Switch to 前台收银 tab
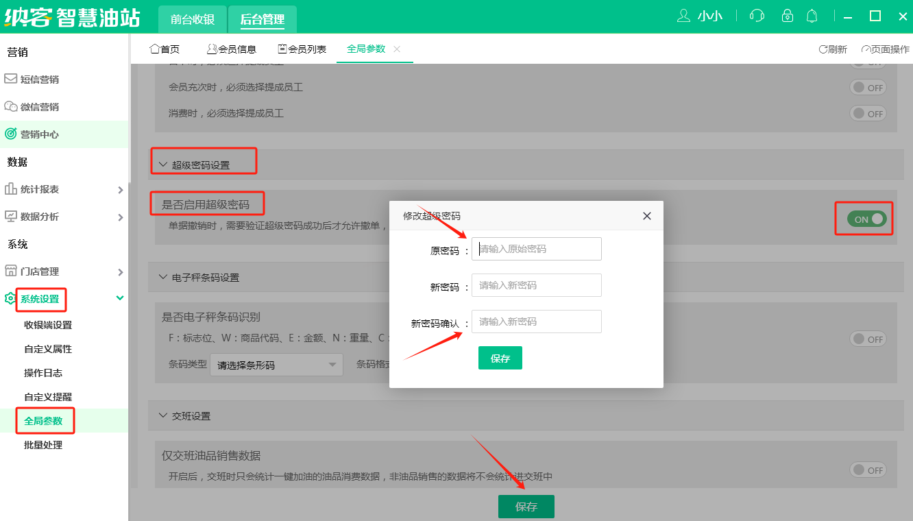913x521 pixels. (x=193, y=20)
